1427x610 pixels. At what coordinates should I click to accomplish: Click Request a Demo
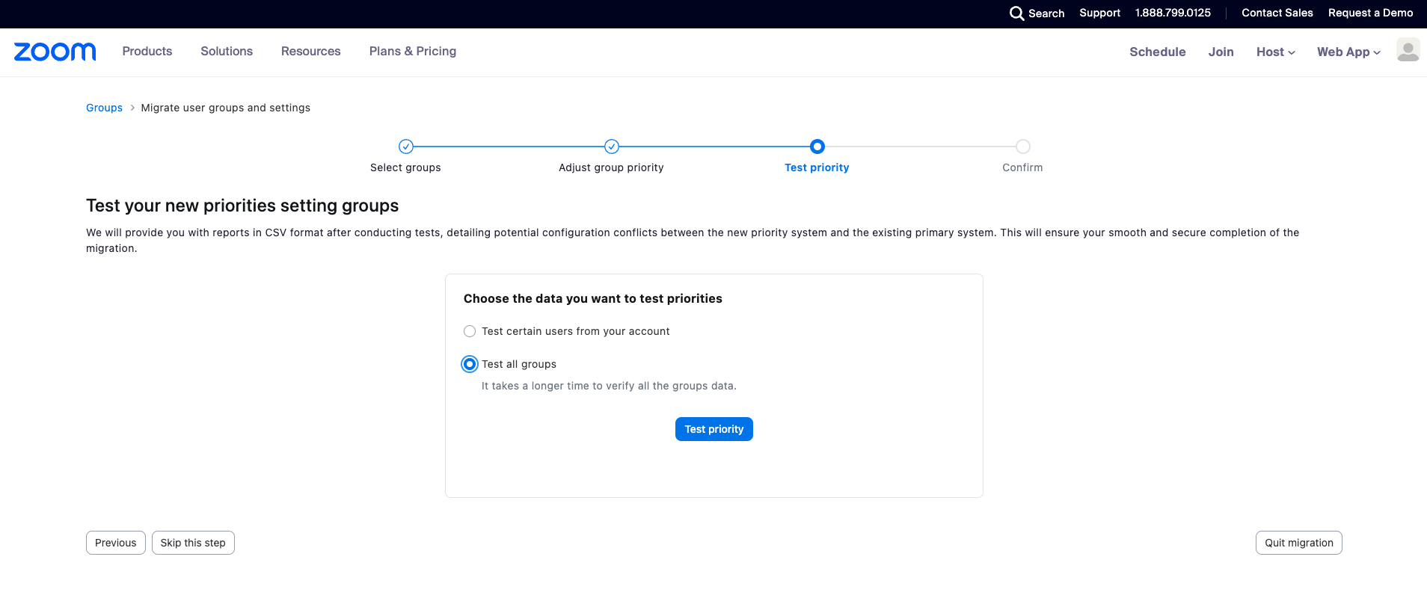point(1371,13)
